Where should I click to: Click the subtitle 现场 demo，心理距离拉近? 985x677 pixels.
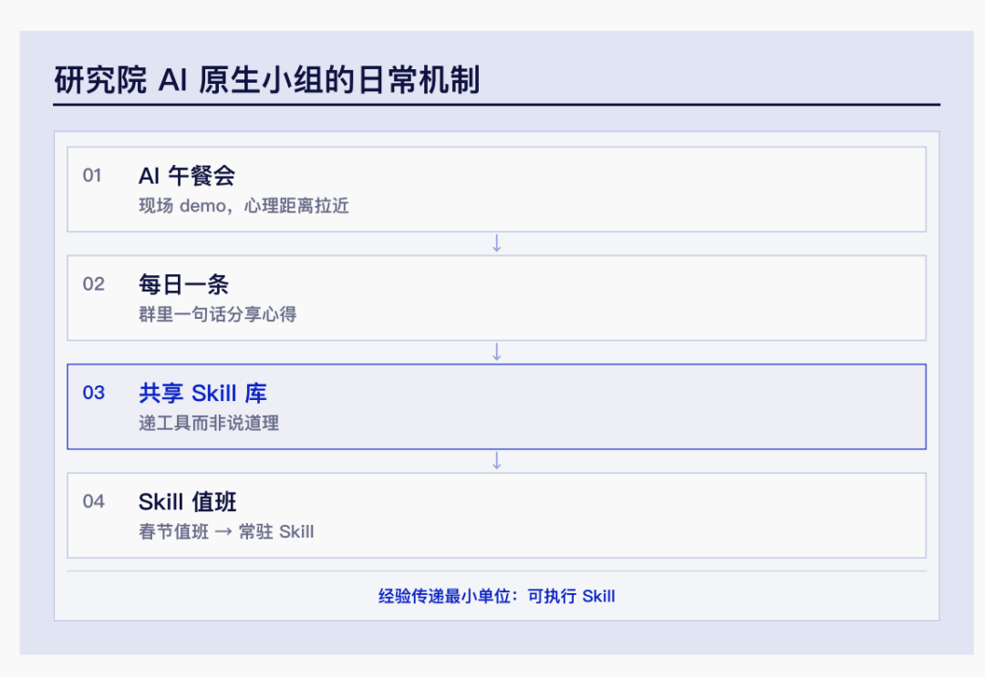tap(244, 206)
